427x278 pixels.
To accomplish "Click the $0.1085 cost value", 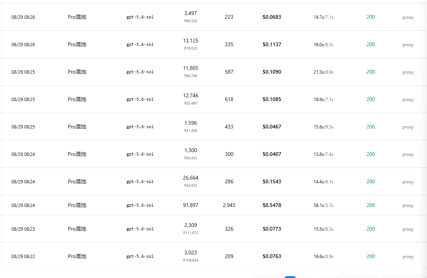I will [x=272, y=100].
